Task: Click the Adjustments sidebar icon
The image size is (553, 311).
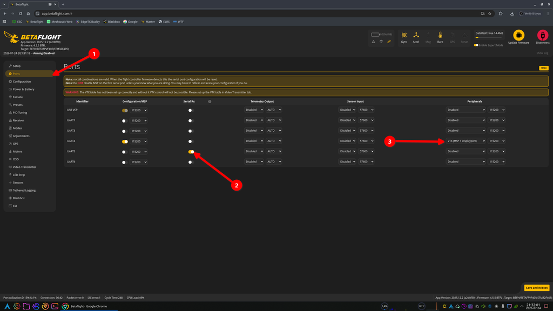Action: click(10, 136)
